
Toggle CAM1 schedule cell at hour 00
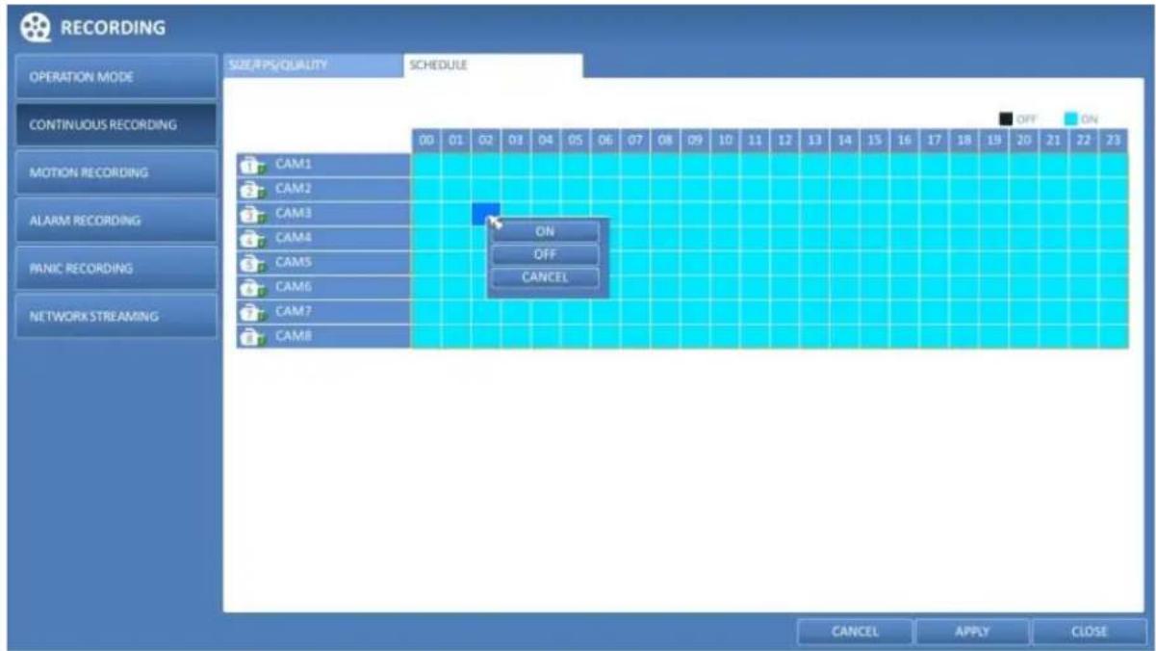tap(426, 166)
